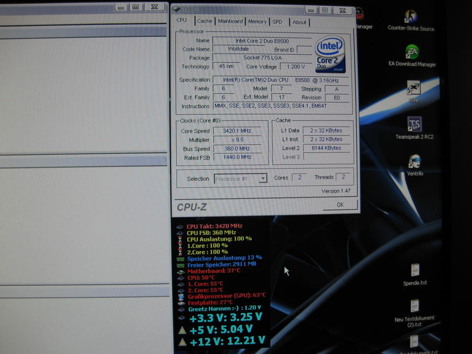
Task: Click the Intel Core 2 Duo logo
Action: point(330,54)
